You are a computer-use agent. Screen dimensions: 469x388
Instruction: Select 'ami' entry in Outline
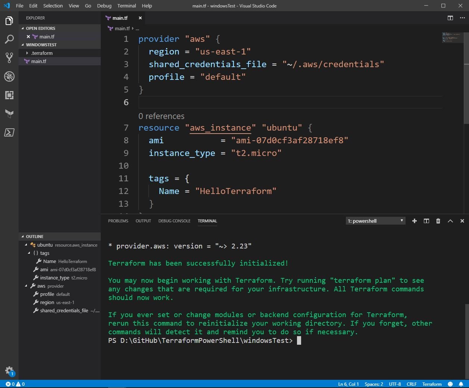[x=60, y=270]
